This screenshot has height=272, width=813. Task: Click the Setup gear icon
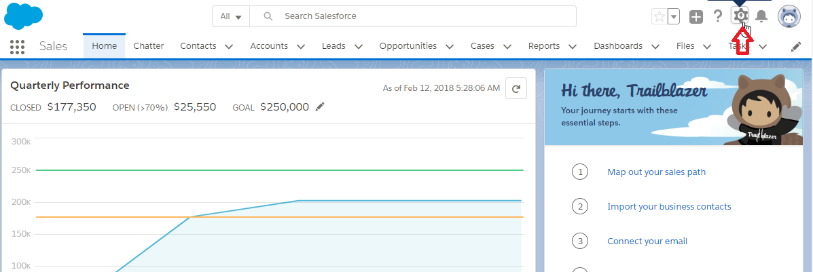pos(740,16)
